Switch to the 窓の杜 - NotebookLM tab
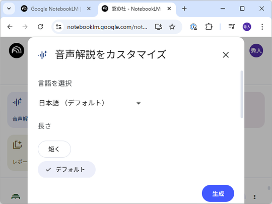The image size is (272, 204). pyautogui.click(x=136, y=9)
